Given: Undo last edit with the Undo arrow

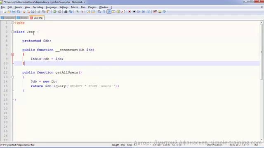Looking at the screenshot, I should (55, 12).
